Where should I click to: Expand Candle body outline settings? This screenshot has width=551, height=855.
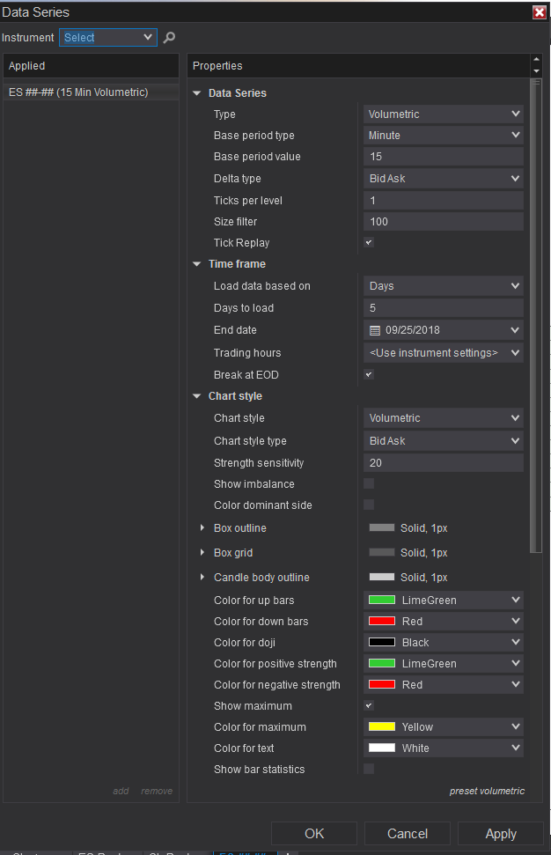(203, 578)
